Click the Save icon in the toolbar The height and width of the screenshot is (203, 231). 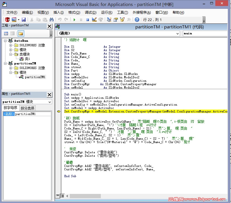[x=24, y=20]
